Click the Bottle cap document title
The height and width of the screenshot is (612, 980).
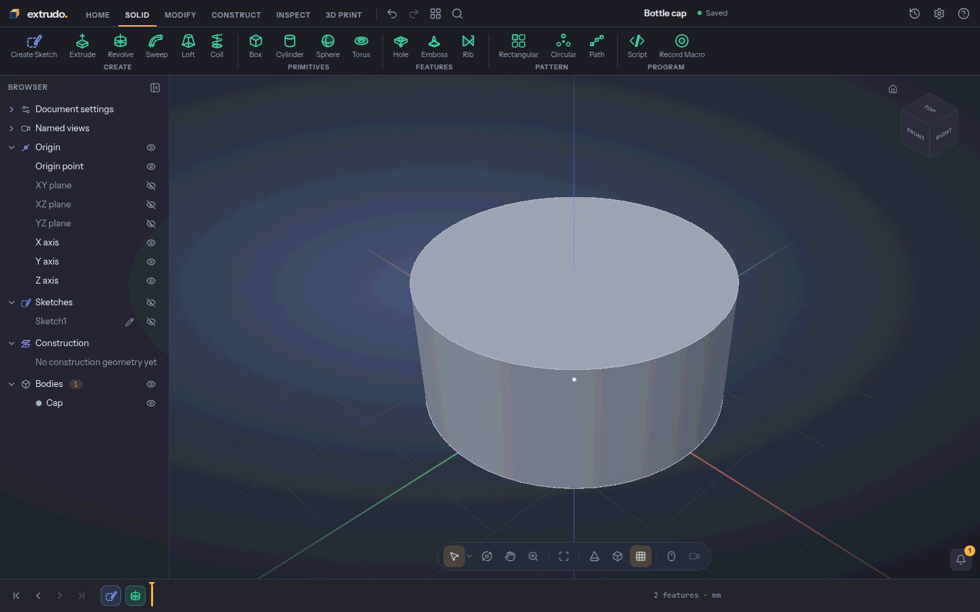[x=665, y=13]
